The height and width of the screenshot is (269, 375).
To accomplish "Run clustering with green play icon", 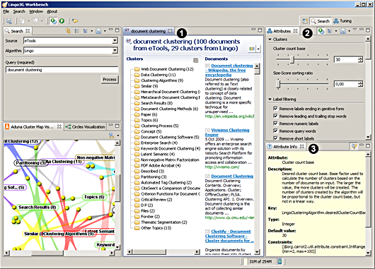I will tap(62, 21).
